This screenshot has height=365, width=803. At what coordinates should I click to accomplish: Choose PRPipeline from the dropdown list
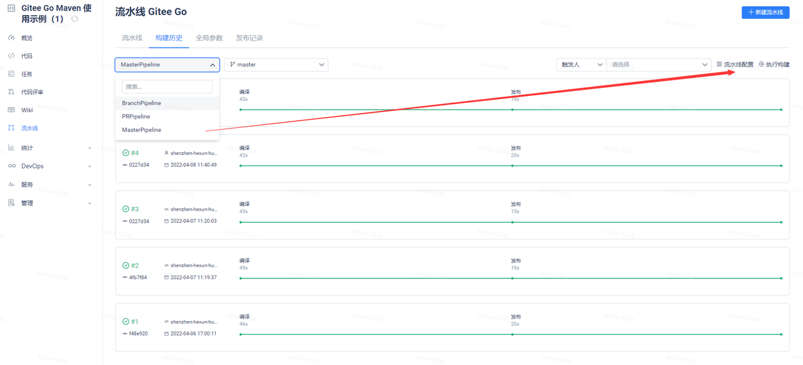point(167,117)
